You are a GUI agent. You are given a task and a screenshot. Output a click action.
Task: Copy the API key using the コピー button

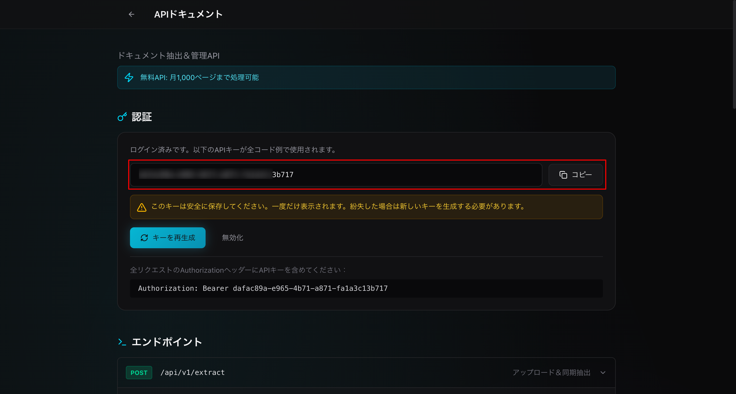tap(575, 175)
